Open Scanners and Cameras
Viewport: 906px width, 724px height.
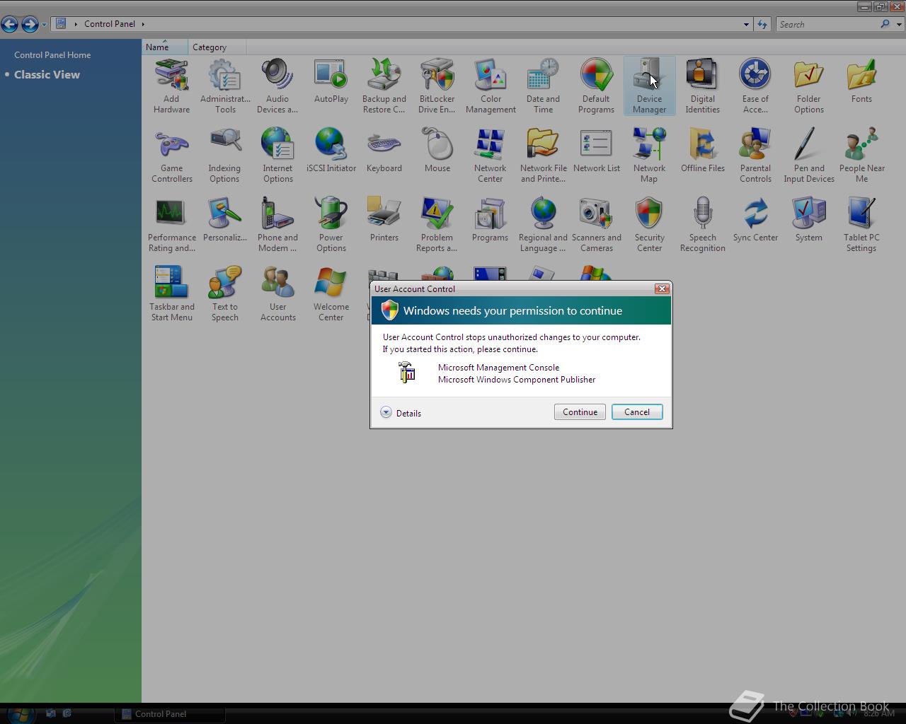pyautogui.click(x=596, y=224)
